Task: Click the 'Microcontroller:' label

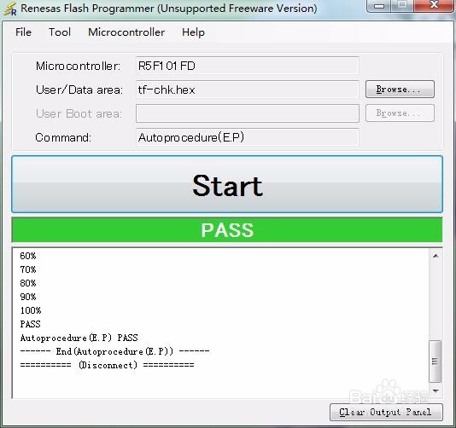Action: pyautogui.click(x=78, y=66)
